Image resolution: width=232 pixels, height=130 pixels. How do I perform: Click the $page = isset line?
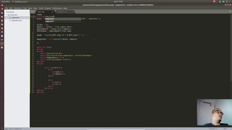tap(61, 35)
